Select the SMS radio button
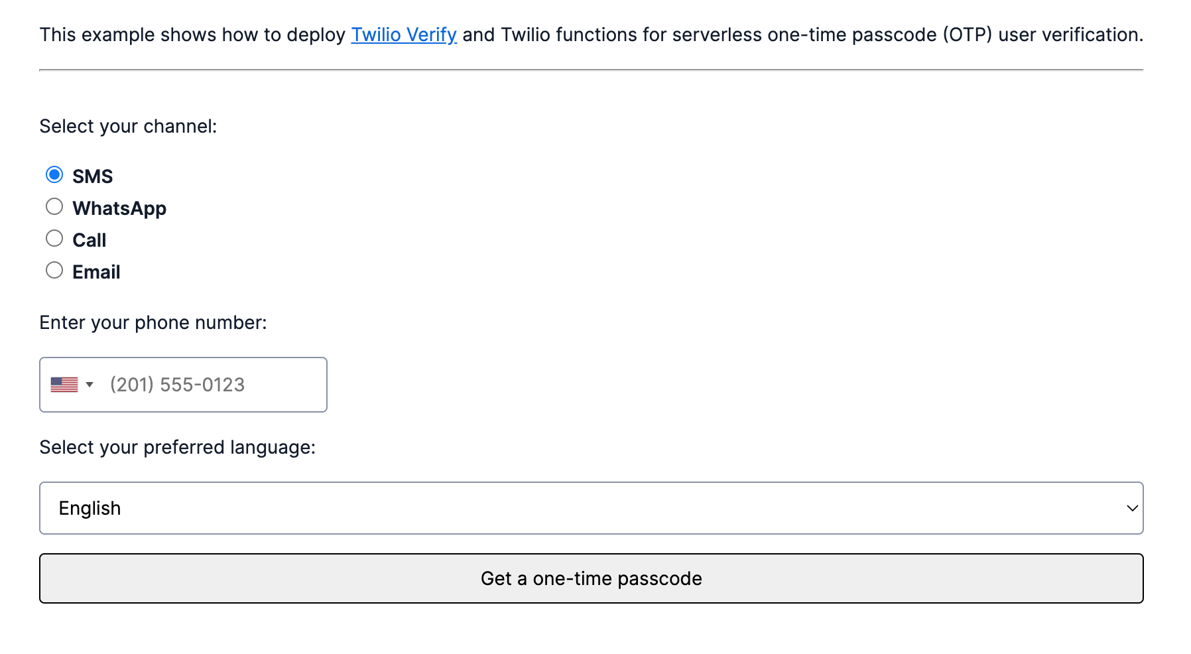This screenshot has height=654, width=1191. [54, 175]
